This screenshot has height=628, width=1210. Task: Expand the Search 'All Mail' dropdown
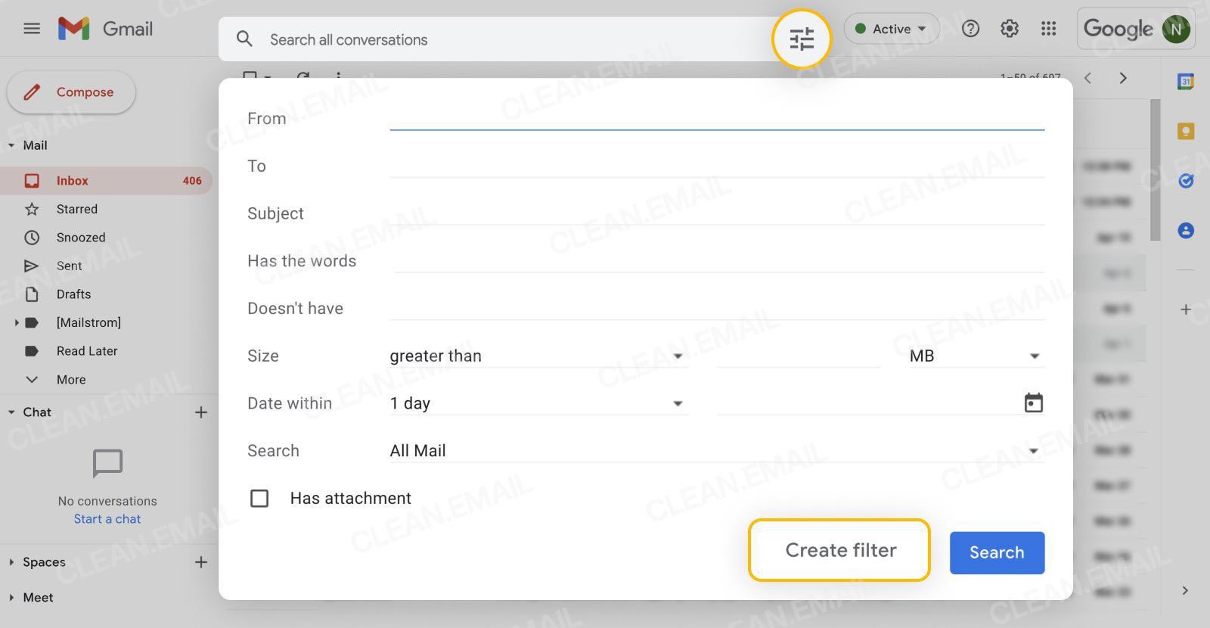tap(715, 451)
